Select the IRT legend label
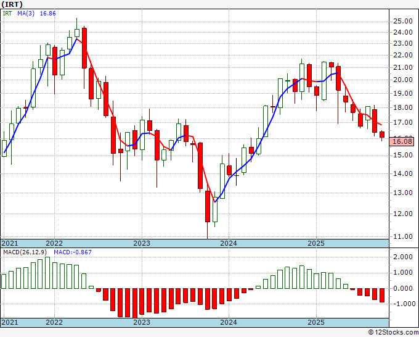This screenshot has height=337, width=419. (7, 13)
